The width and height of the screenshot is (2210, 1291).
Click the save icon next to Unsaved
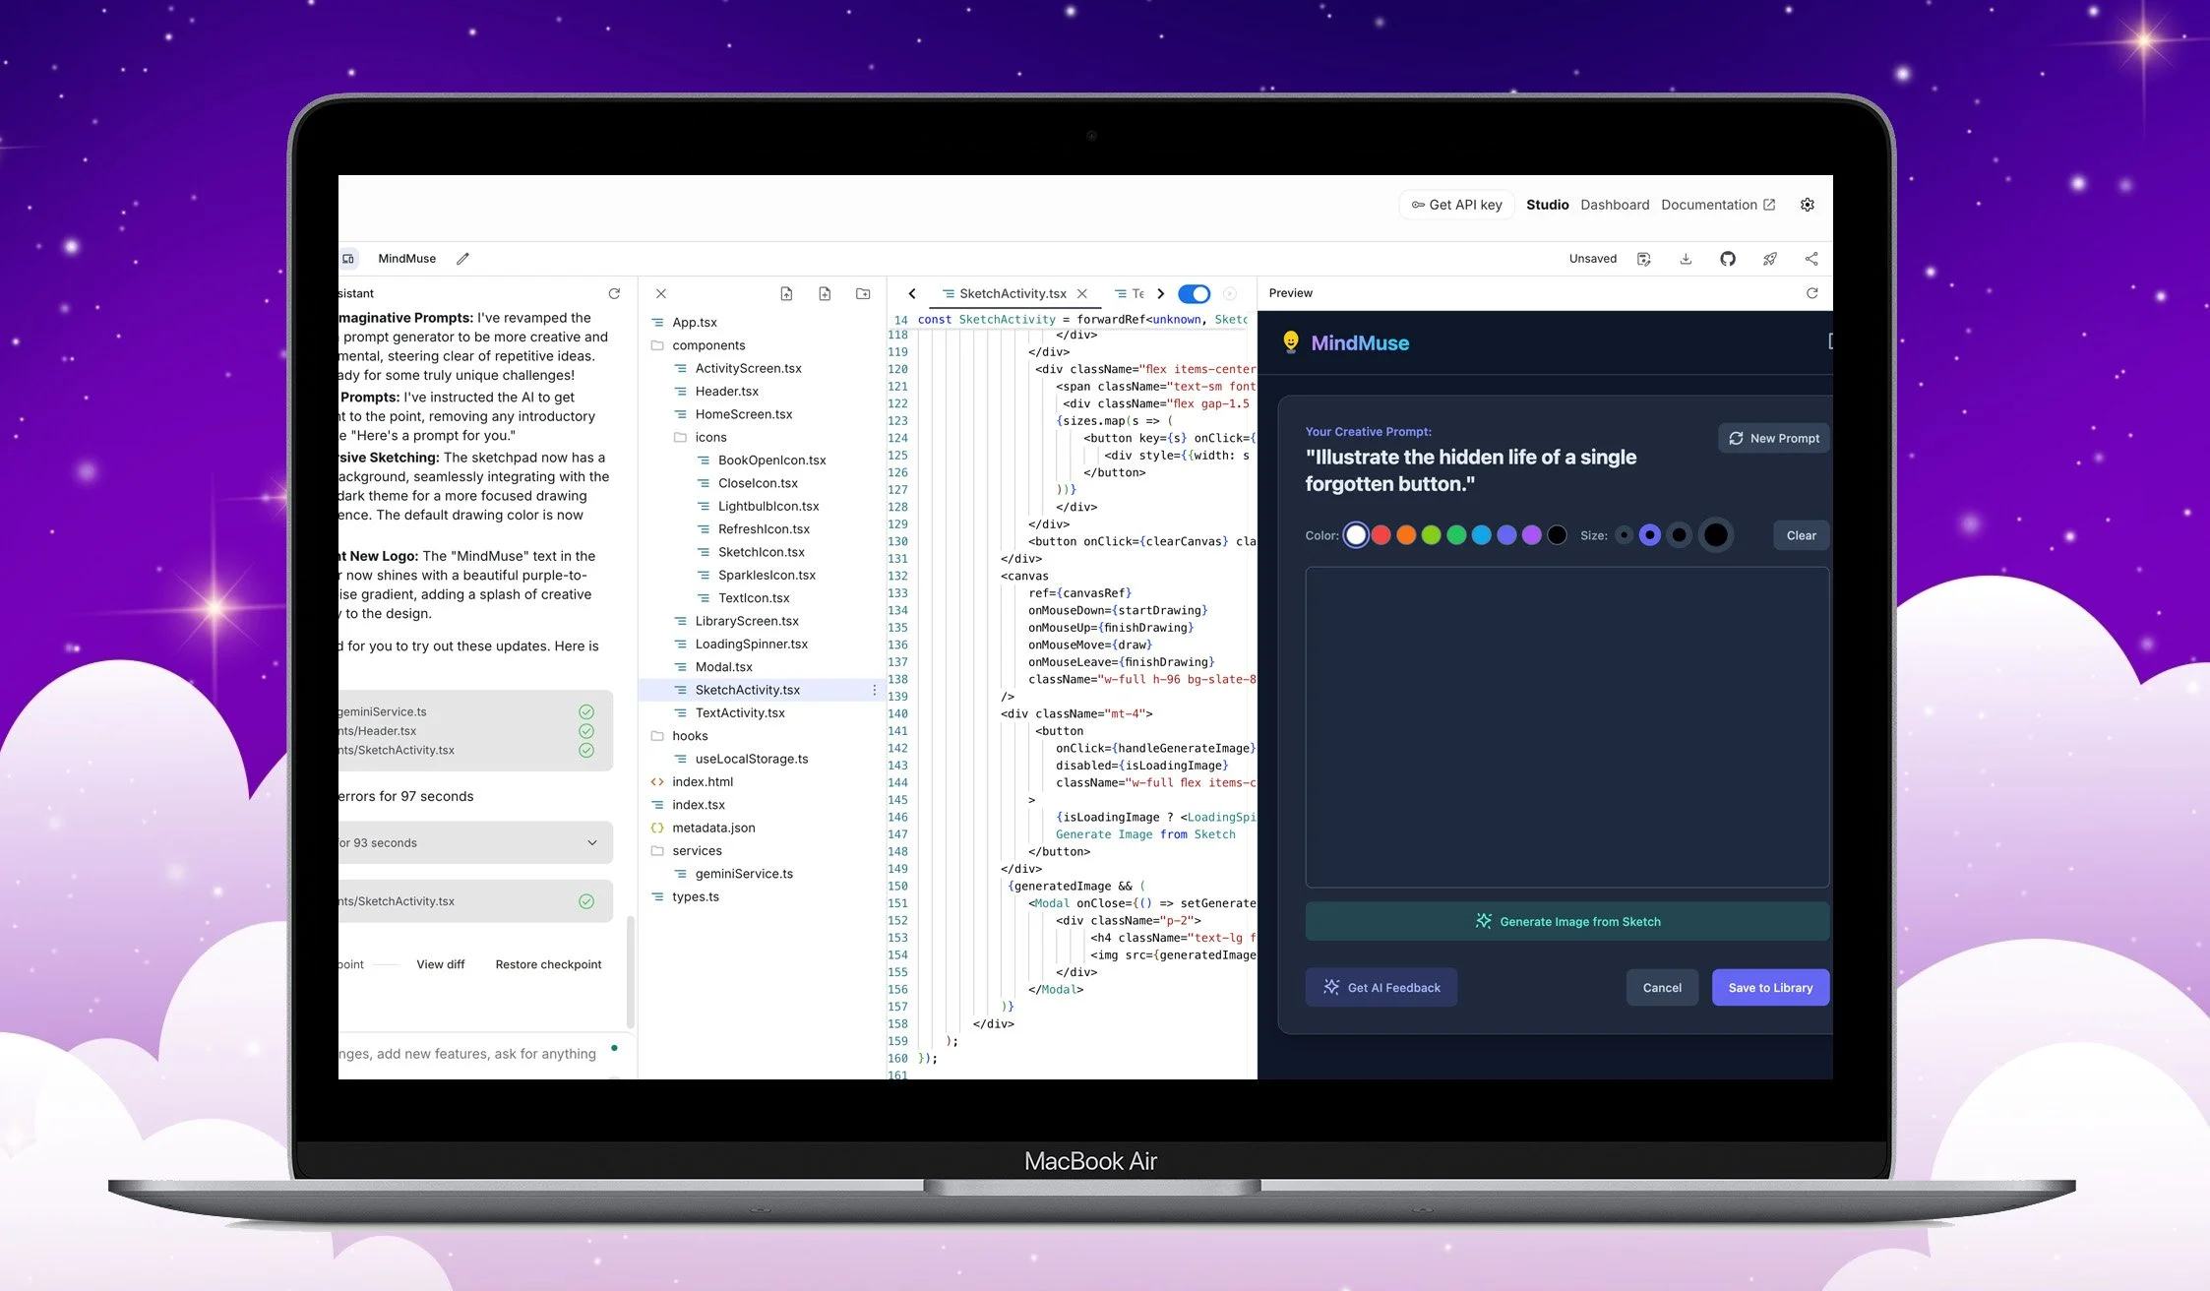(1643, 259)
